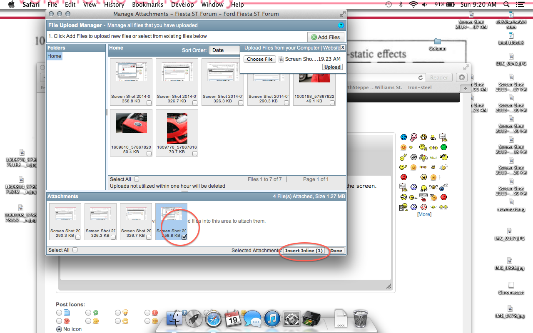Click the battery status icon
533x333 pixels.
tap(451, 5)
